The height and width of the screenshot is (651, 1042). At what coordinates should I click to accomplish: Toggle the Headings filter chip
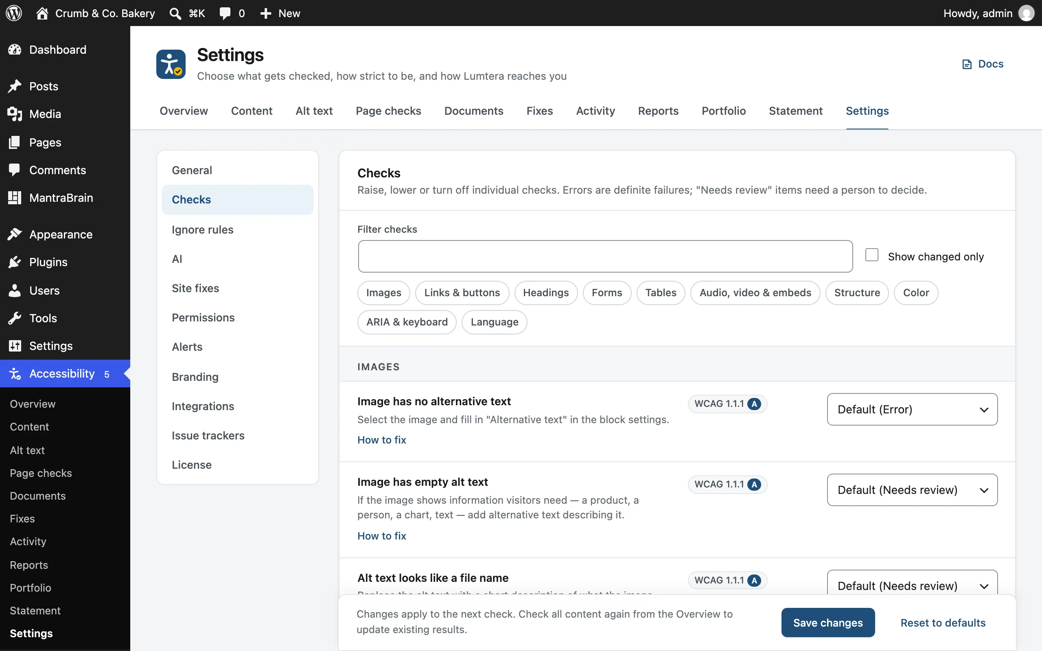546,293
